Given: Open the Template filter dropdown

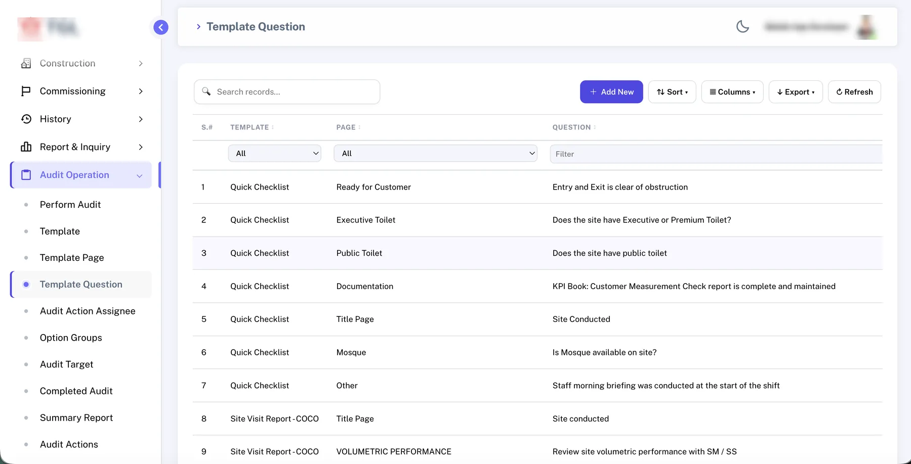Looking at the screenshot, I should (x=275, y=153).
